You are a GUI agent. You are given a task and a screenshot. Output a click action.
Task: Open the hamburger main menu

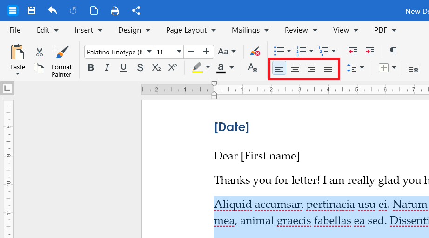click(x=13, y=11)
